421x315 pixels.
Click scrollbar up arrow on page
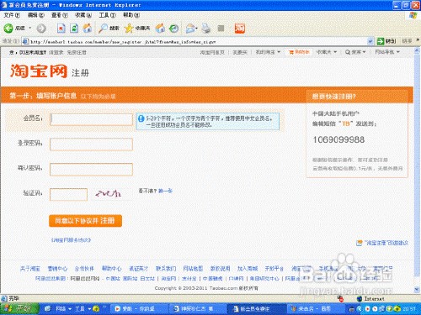pos(417,51)
